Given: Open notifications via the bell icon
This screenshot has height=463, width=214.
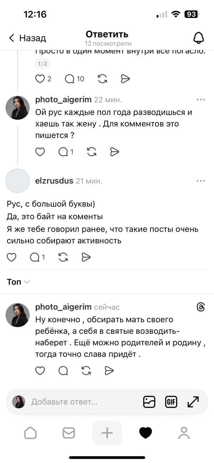Looking at the screenshot, I should coord(199,37).
